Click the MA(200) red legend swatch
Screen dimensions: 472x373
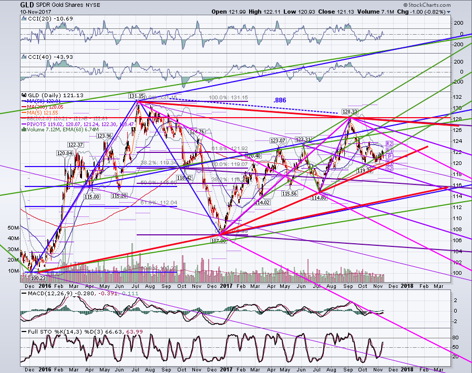(24, 107)
